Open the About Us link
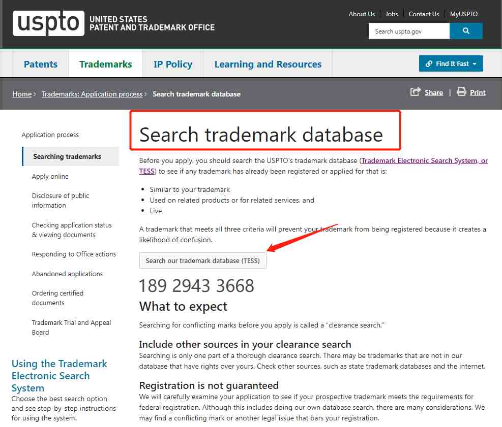 362,14
